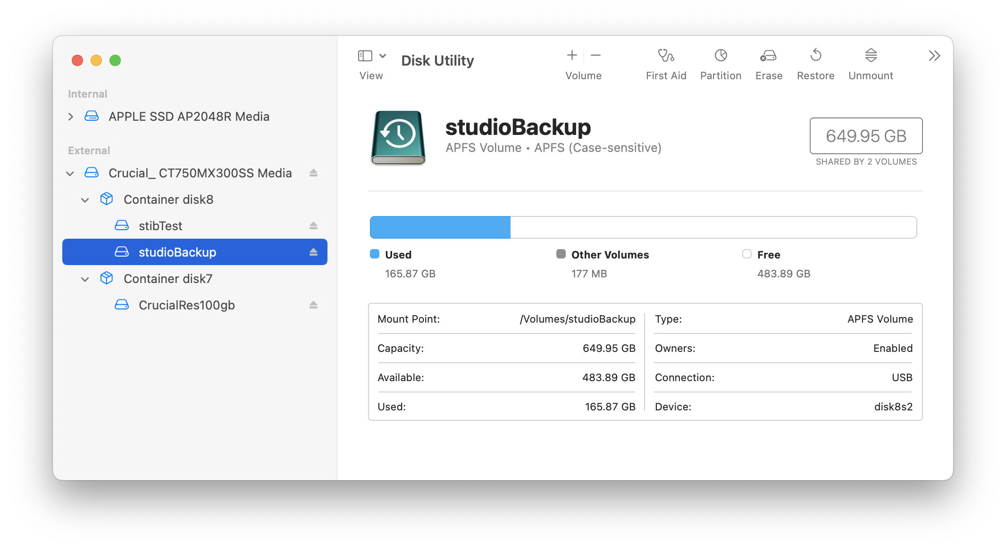This screenshot has width=1006, height=550.
Task: Reveal more toolbar items with double-arrow icon
Action: coord(934,55)
